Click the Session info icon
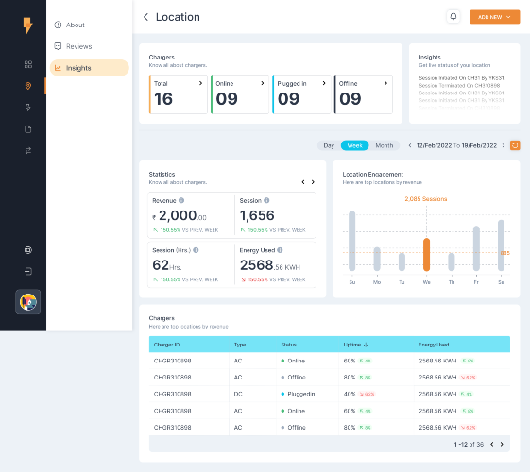 266,200
